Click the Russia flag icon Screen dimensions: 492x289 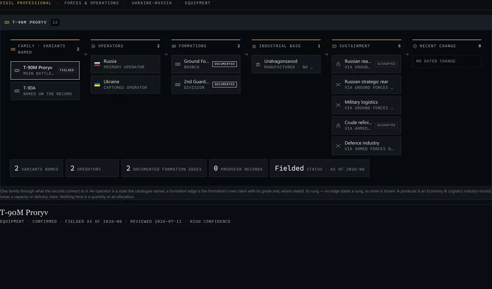97,64
